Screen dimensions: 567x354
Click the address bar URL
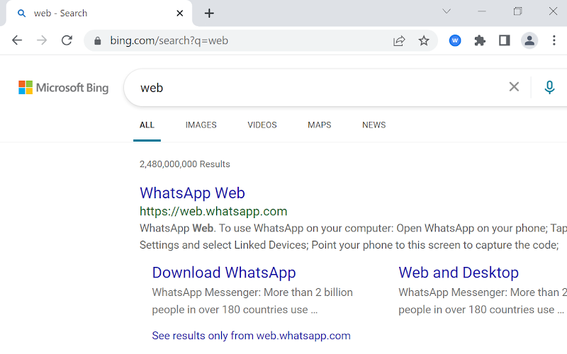(169, 40)
